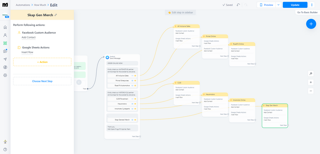Select the Hausmotors action node header
The width and height of the screenshot is (320, 154).
[x=215, y=94]
